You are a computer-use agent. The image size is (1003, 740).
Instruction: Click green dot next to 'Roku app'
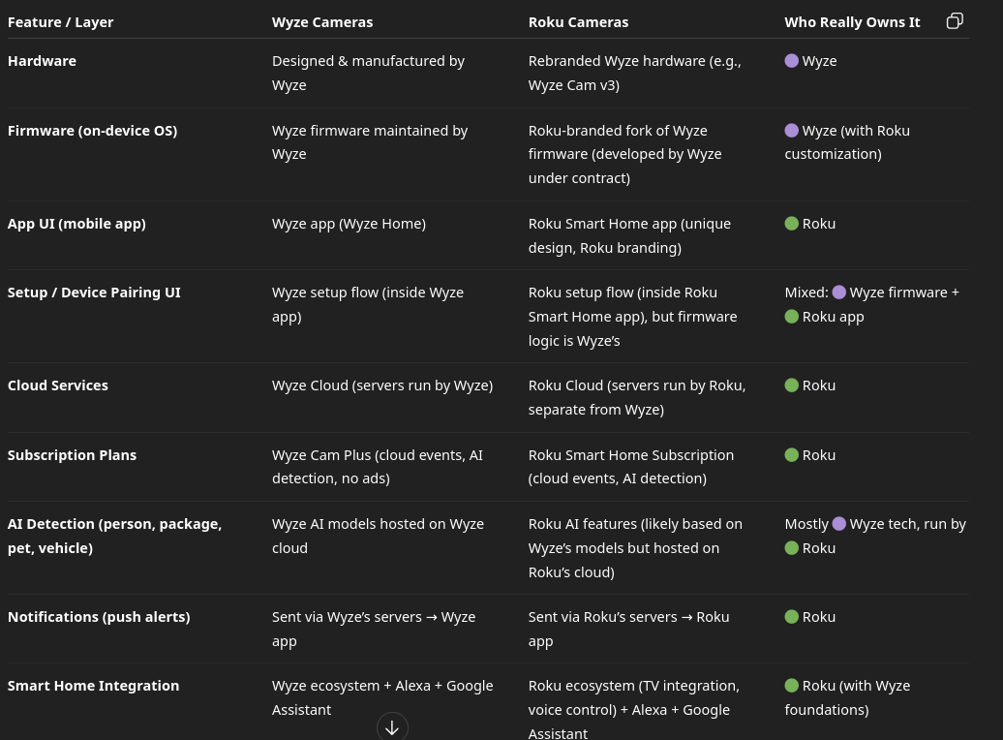coord(791,317)
